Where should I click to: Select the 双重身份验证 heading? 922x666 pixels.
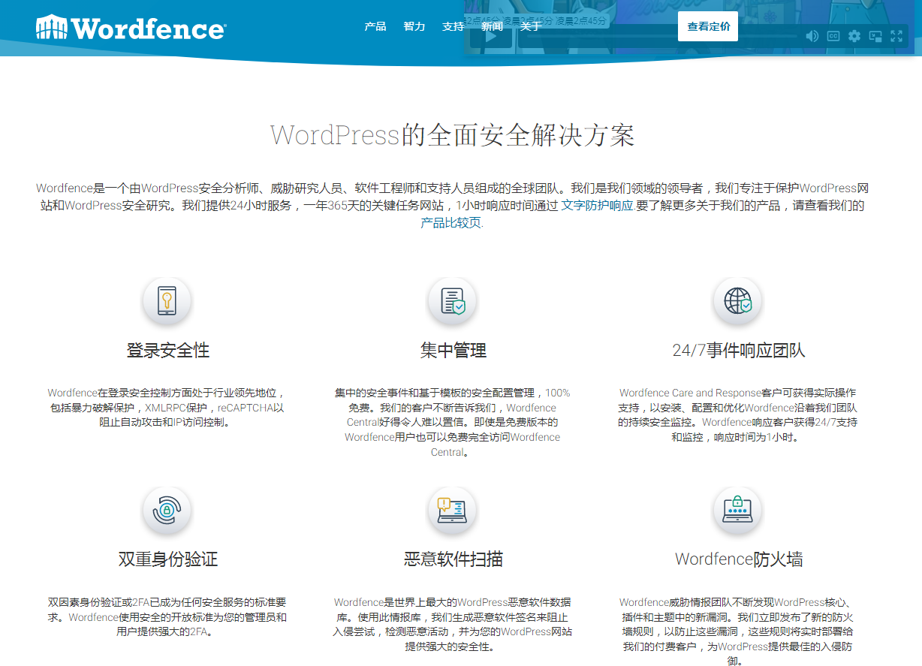point(168,559)
